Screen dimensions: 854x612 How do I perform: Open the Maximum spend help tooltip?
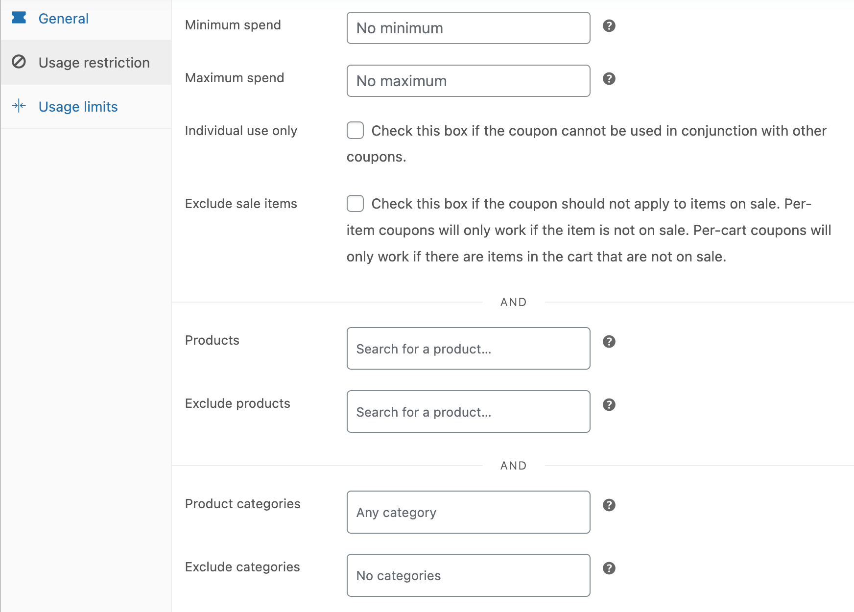[610, 79]
